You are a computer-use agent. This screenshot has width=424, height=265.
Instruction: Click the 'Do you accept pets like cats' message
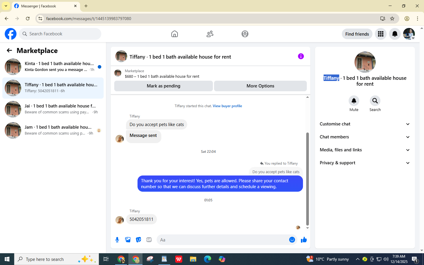[157, 125]
